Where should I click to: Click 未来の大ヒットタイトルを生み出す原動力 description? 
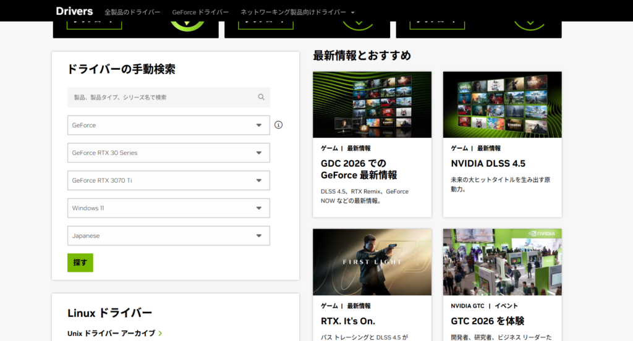click(501, 185)
